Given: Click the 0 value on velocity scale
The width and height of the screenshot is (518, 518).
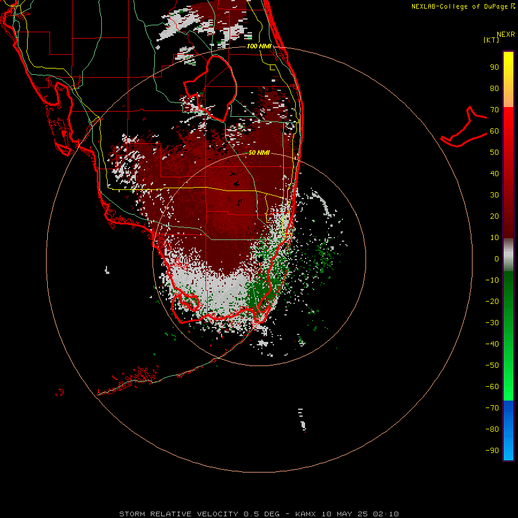Looking at the screenshot, I should click(497, 258).
